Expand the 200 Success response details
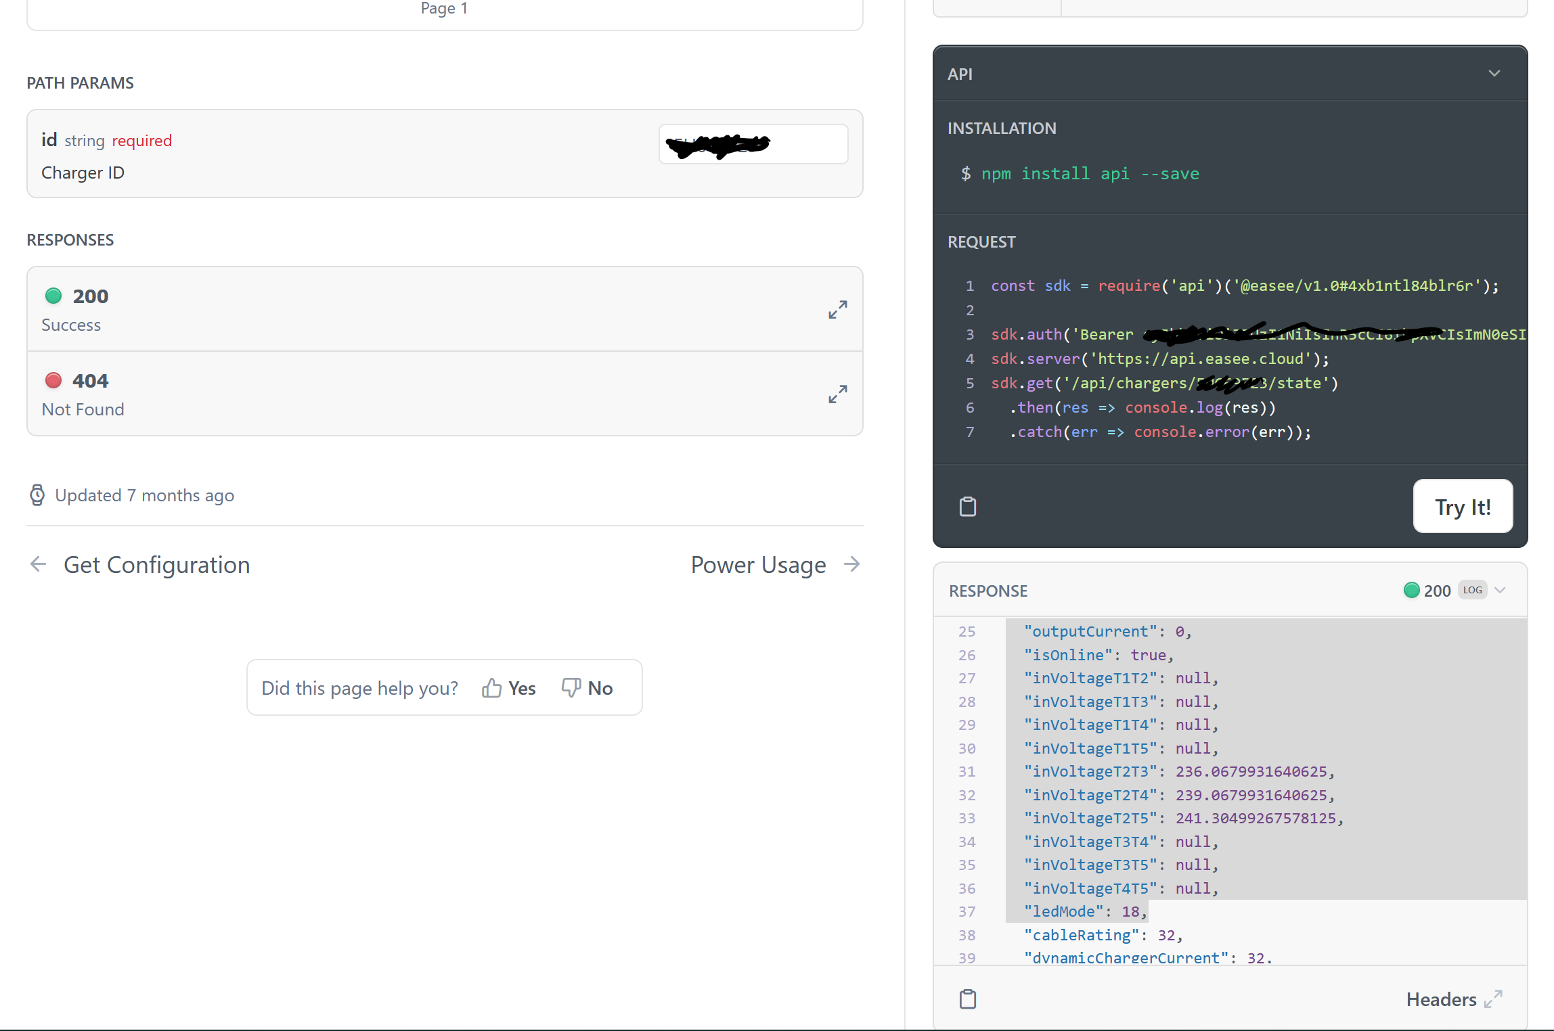This screenshot has height=1031, width=1554. (x=837, y=309)
